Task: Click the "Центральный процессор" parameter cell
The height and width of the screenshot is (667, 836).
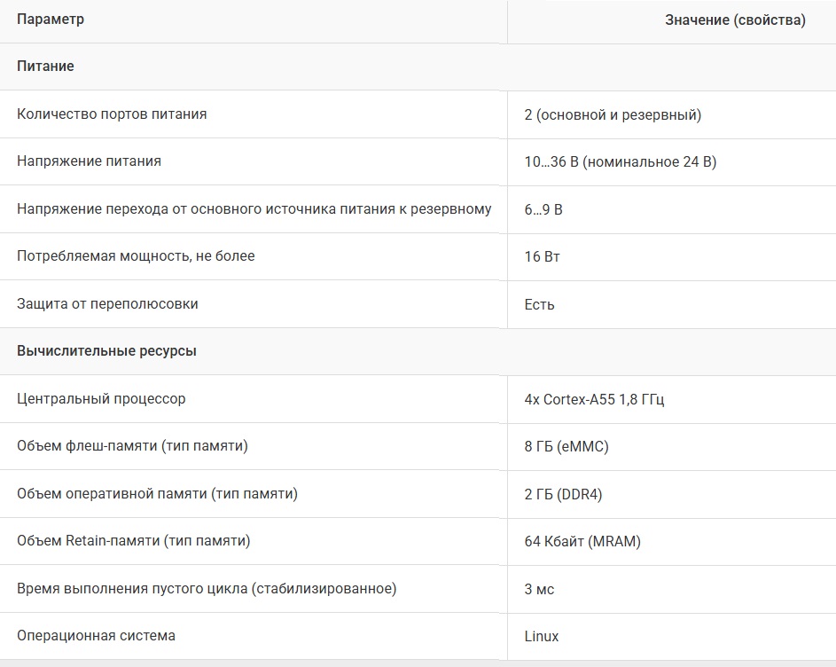Action: [101, 399]
